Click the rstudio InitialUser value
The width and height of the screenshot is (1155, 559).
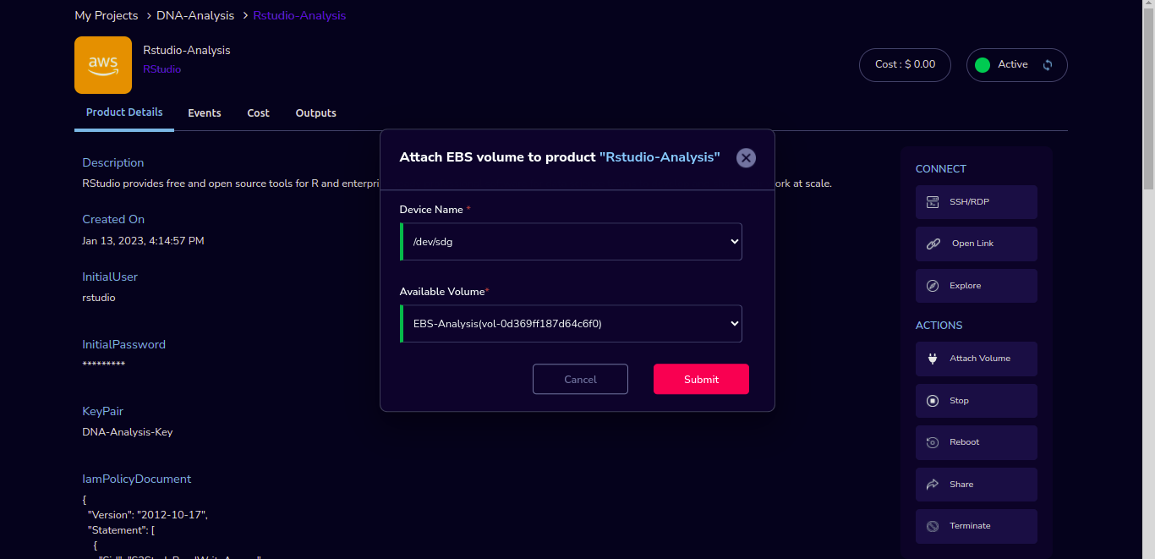pyautogui.click(x=99, y=298)
